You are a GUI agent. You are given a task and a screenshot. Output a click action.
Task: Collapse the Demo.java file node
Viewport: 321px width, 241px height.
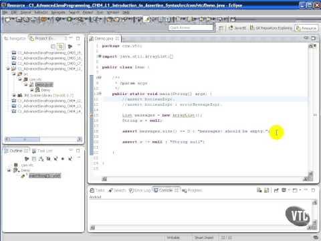(26, 85)
